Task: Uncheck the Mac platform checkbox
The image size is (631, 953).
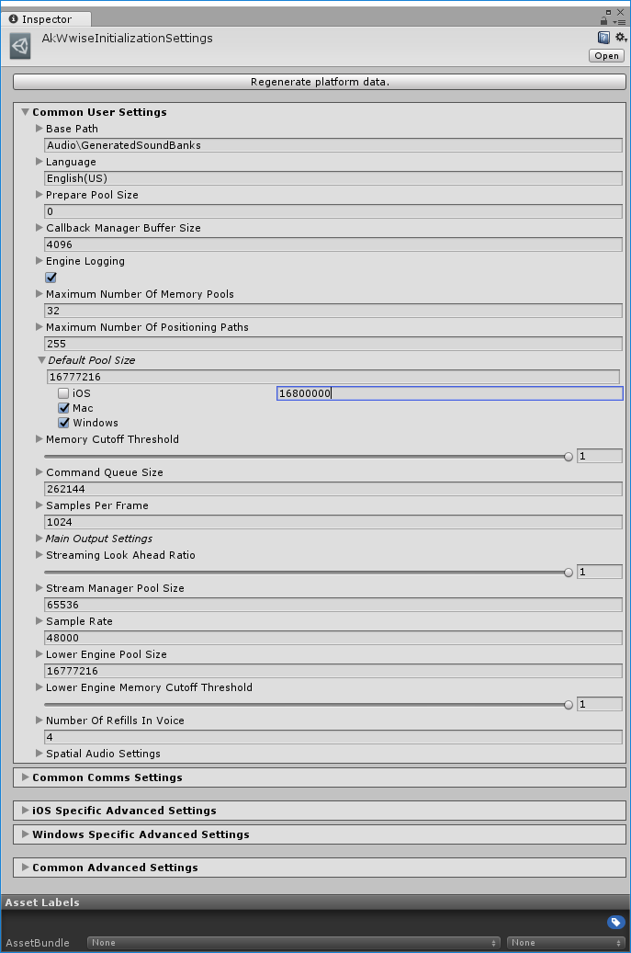Action: [x=64, y=408]
